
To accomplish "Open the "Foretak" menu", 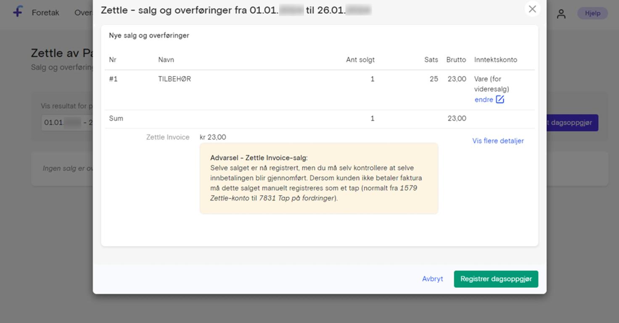I will pos(45,13).
